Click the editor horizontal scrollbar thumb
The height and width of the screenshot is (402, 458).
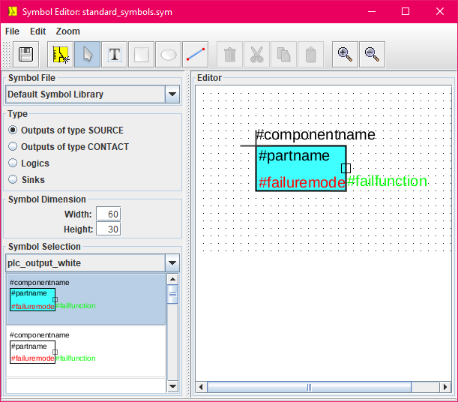tap(308, 387)
